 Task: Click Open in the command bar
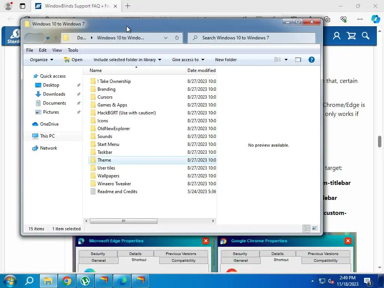coord(73,60)
